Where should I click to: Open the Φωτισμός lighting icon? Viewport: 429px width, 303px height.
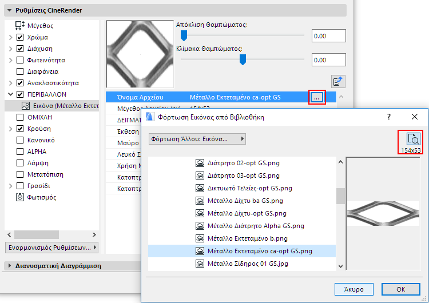pos(20,197)
